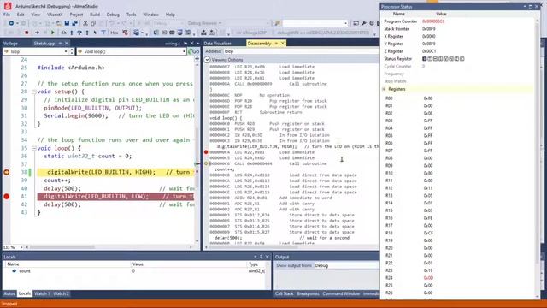547x308 pixels.
Task: Click the quick search box in toolbar
Action: click(x=315, y=23)
